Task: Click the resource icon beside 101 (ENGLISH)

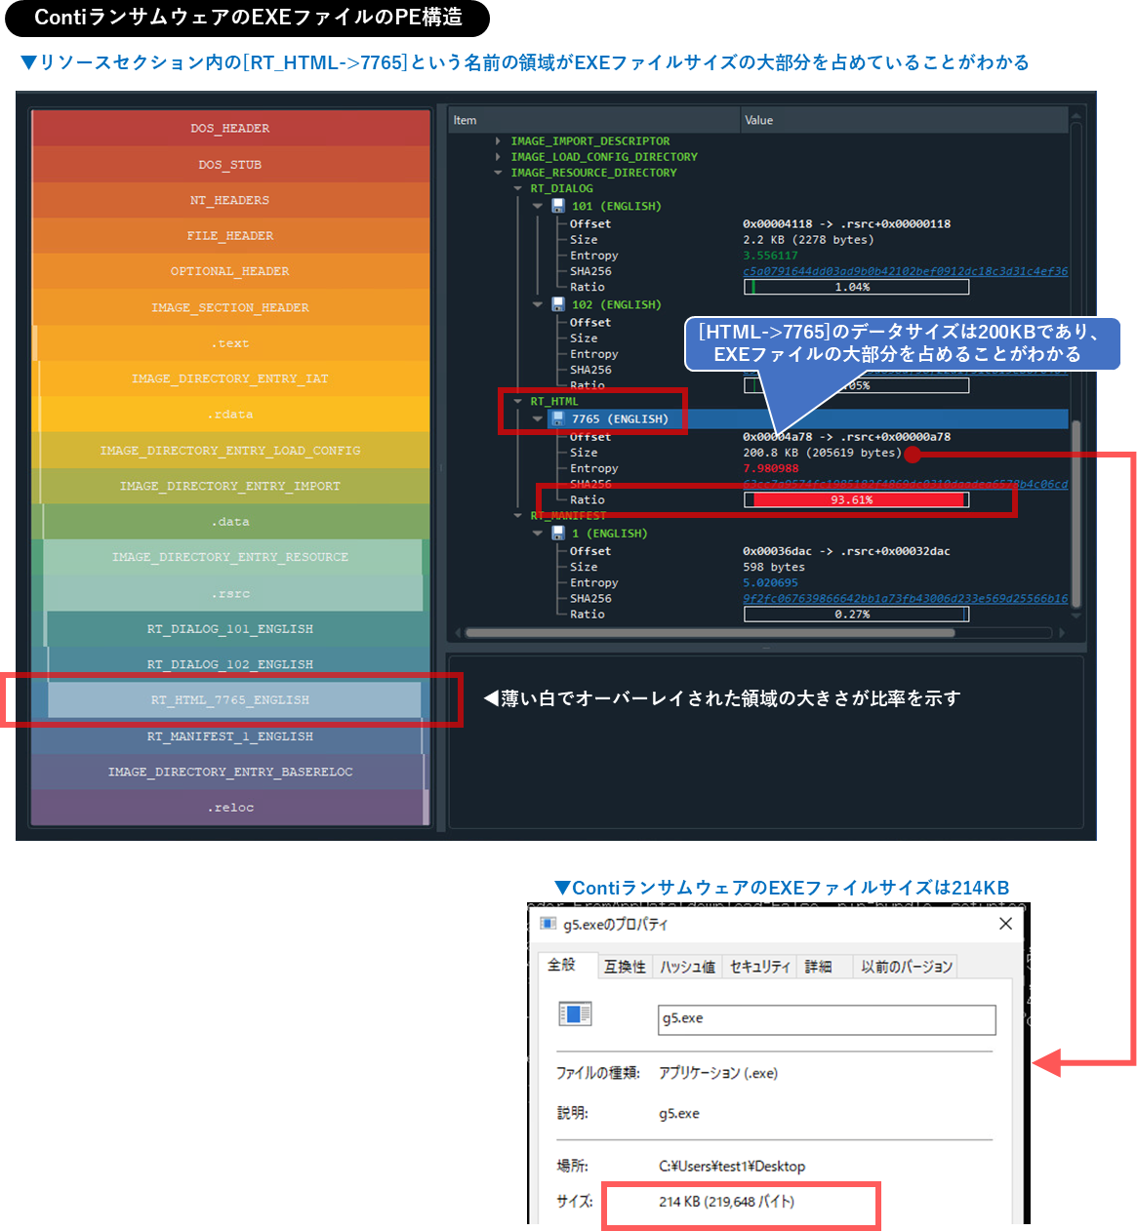Action: (557, 206)
